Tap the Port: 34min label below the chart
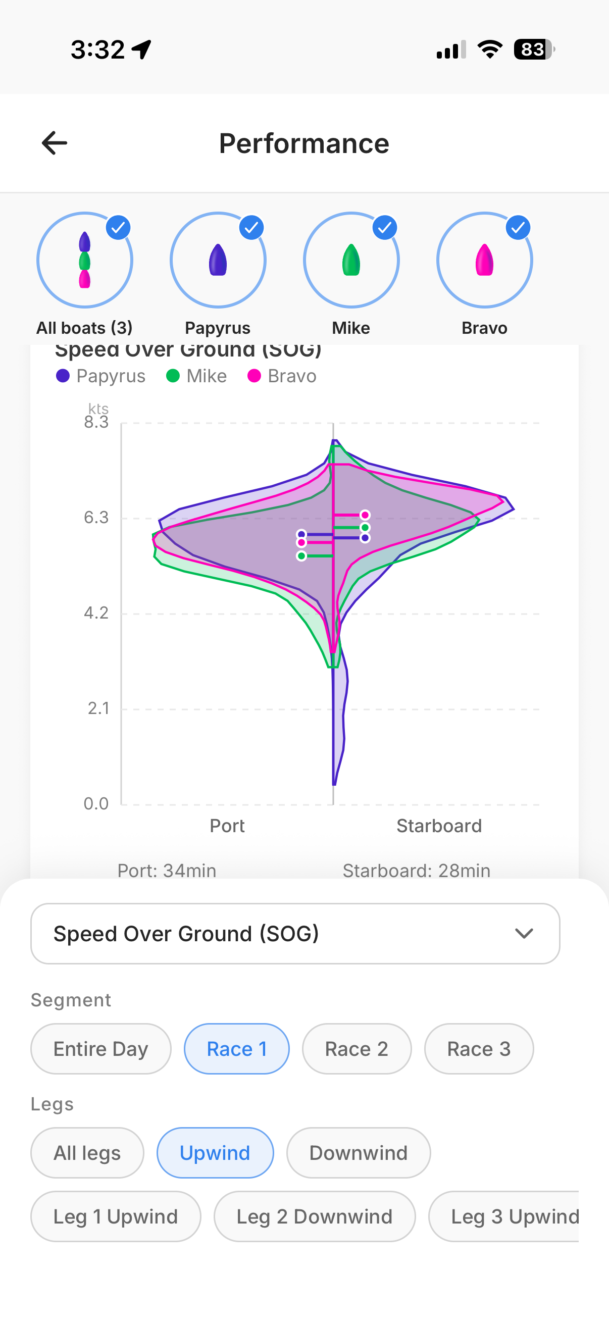This screenshot has height=1324, width=609. click(167, 870)
